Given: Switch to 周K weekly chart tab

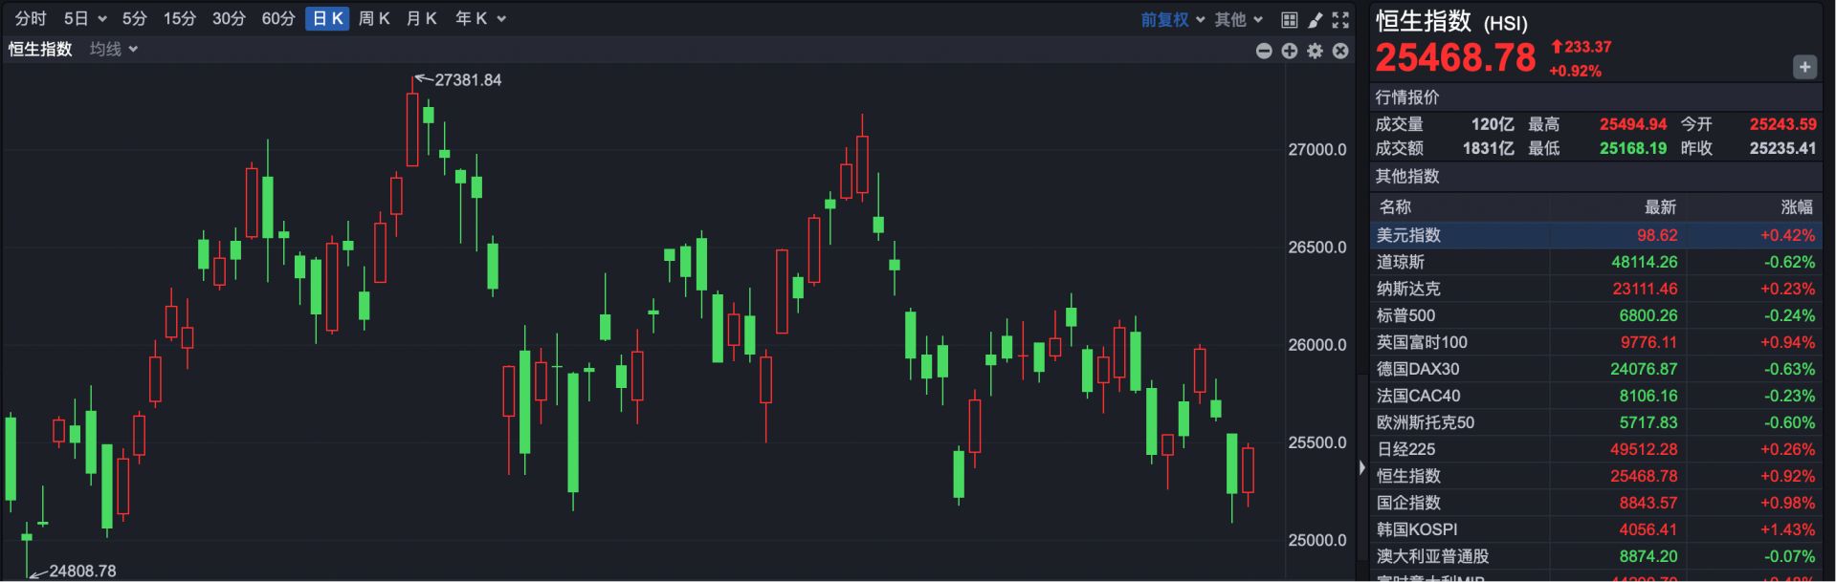Looking at the screenshot, I should 374,18.
